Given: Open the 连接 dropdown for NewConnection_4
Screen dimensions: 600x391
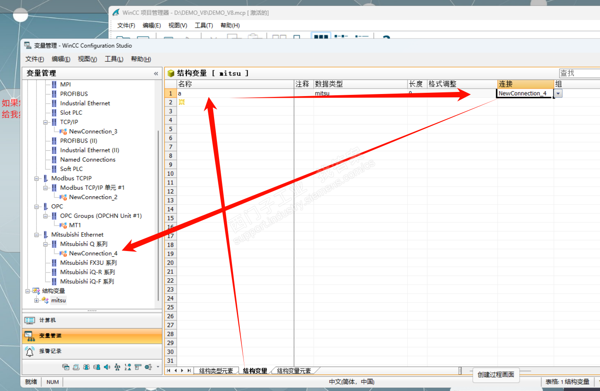Looking at the screenshot, I should click(x=558, y=94).
